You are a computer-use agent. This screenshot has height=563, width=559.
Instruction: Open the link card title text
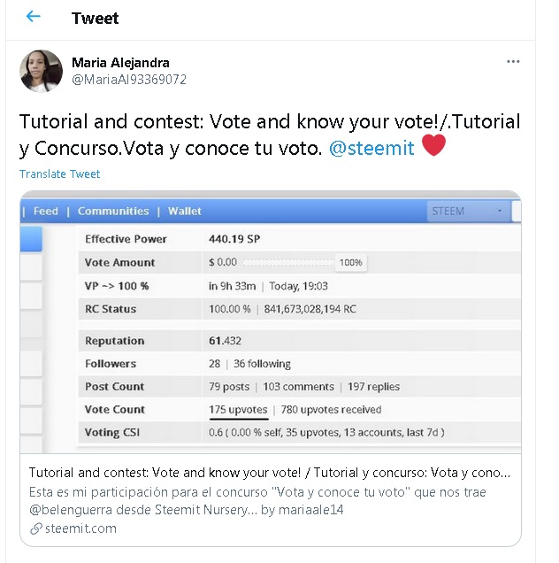[270, 473]
